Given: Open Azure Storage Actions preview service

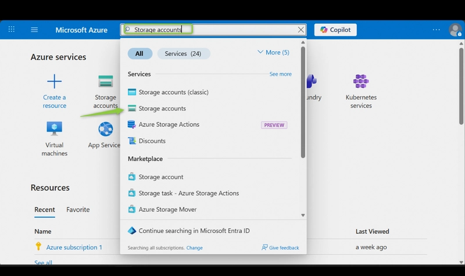Looking at the screenshot, I should coord(169,124).
